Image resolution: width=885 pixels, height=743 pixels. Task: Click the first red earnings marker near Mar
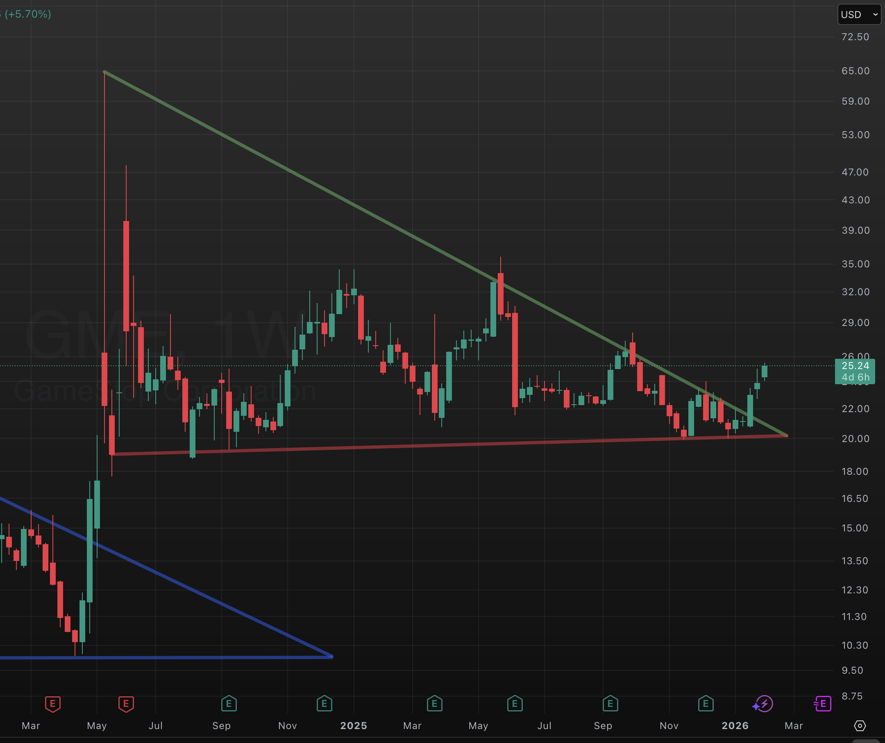point(53,704)
